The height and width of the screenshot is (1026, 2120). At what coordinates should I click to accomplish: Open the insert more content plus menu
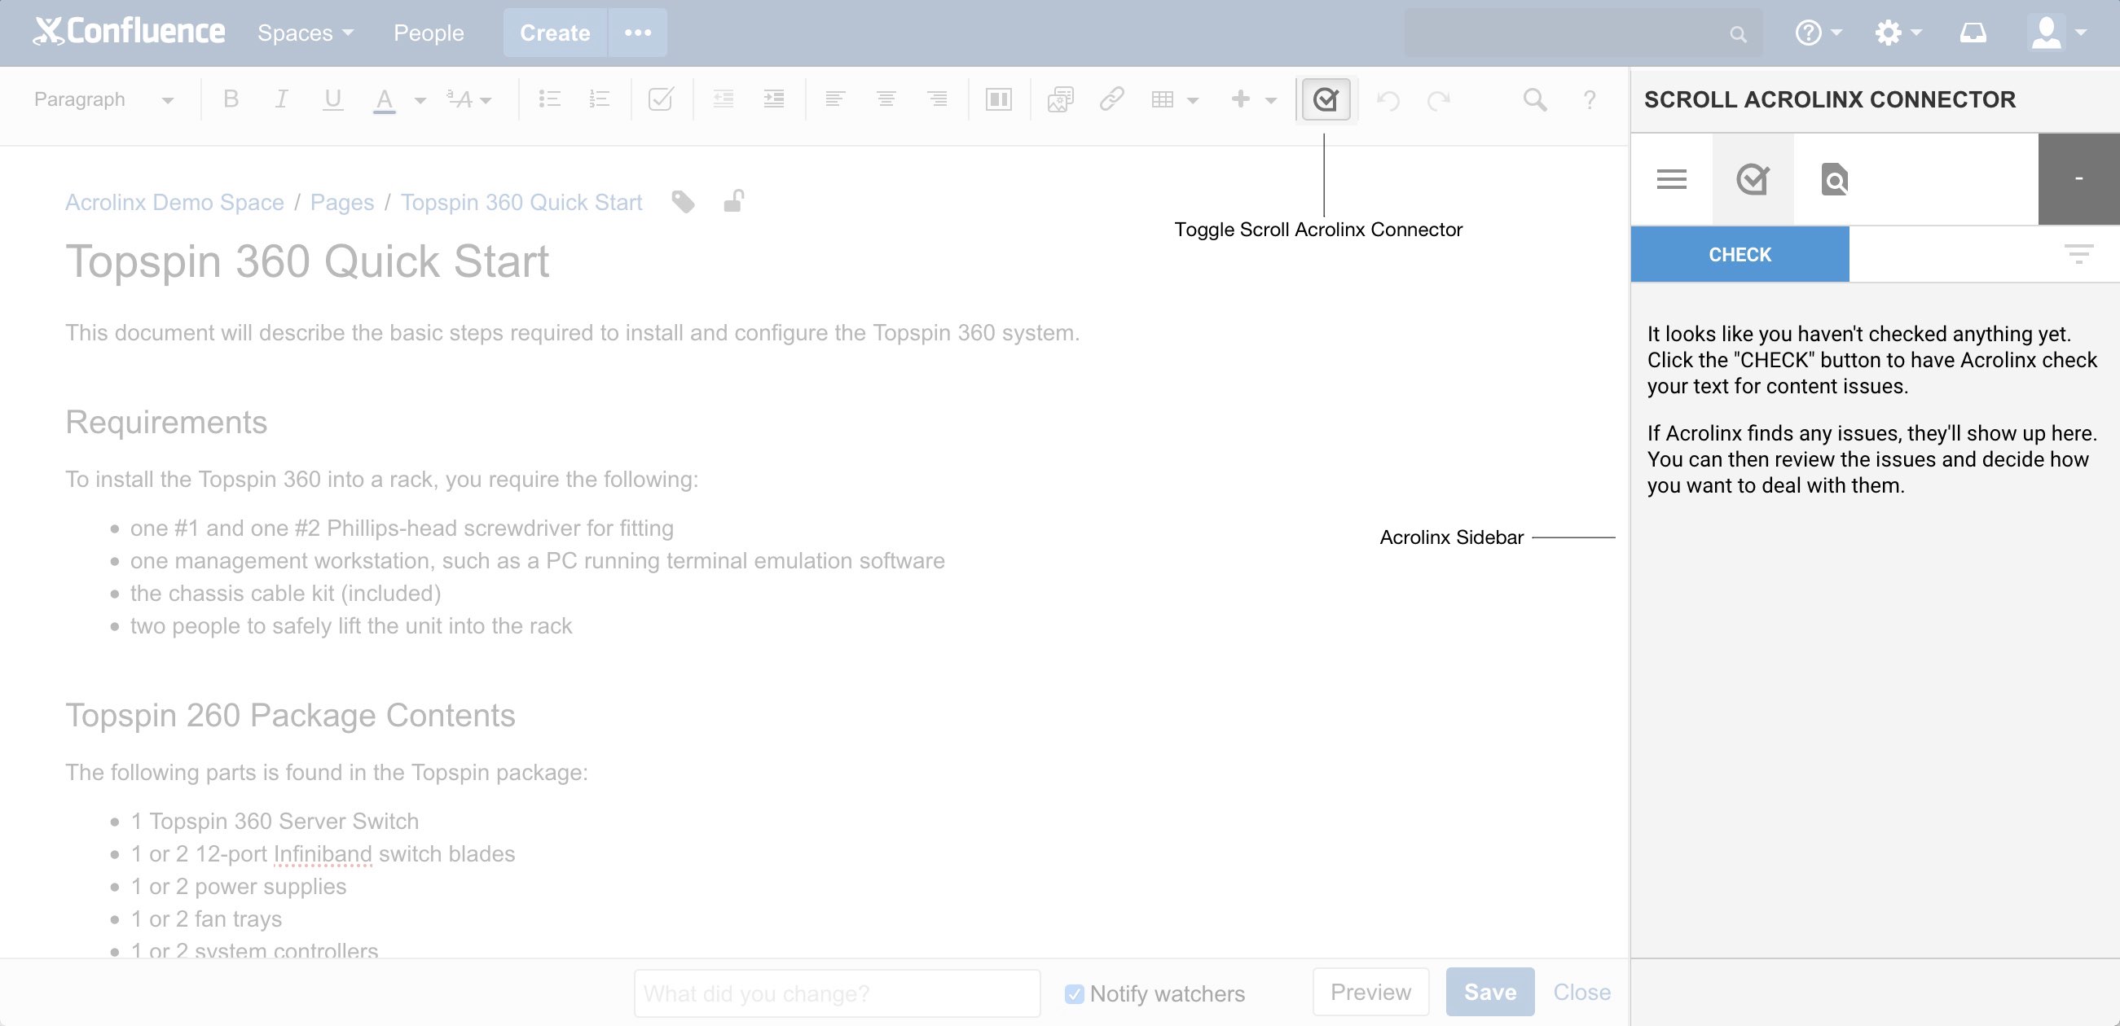(x=1252, y=99)
